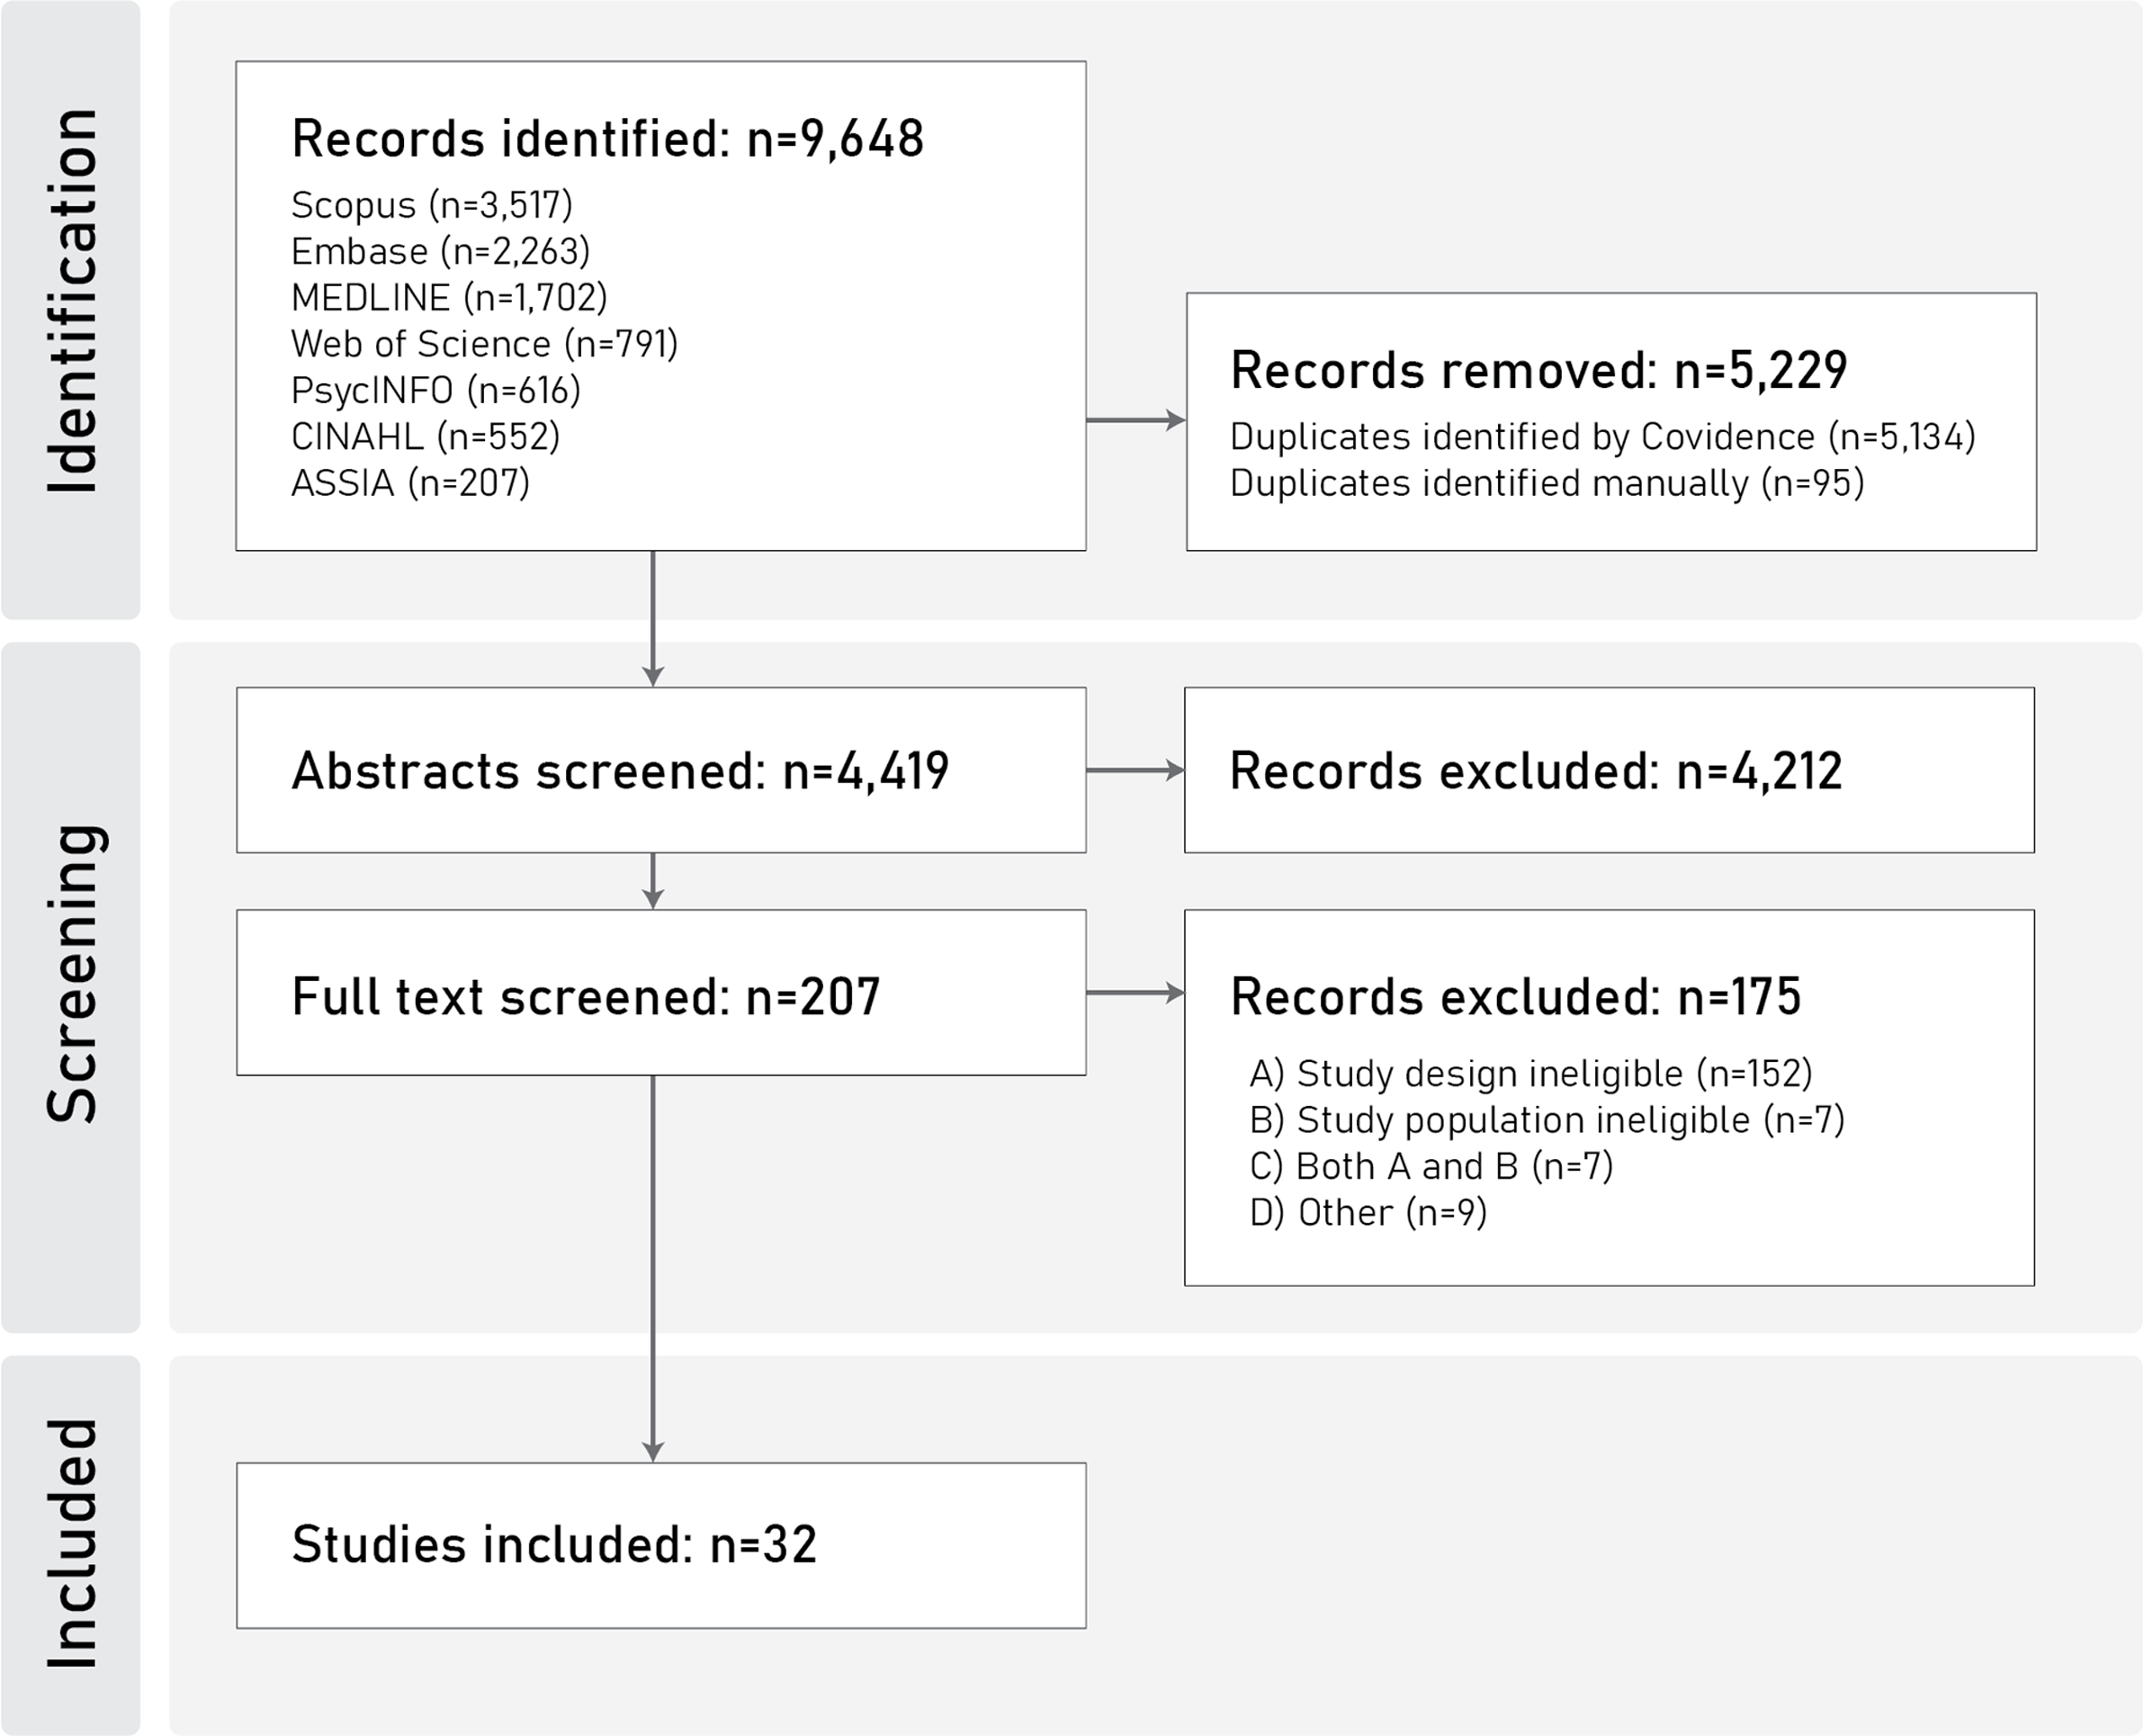The width and height of the screenshot is (2144, 1736).
Task: Click the "Records identified: n=9,648" heading
Action: coord(606,139)
